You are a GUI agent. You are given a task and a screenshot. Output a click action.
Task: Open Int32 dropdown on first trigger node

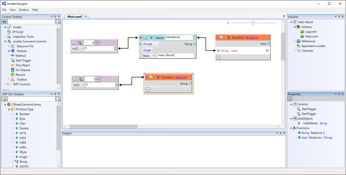point(77,48)
